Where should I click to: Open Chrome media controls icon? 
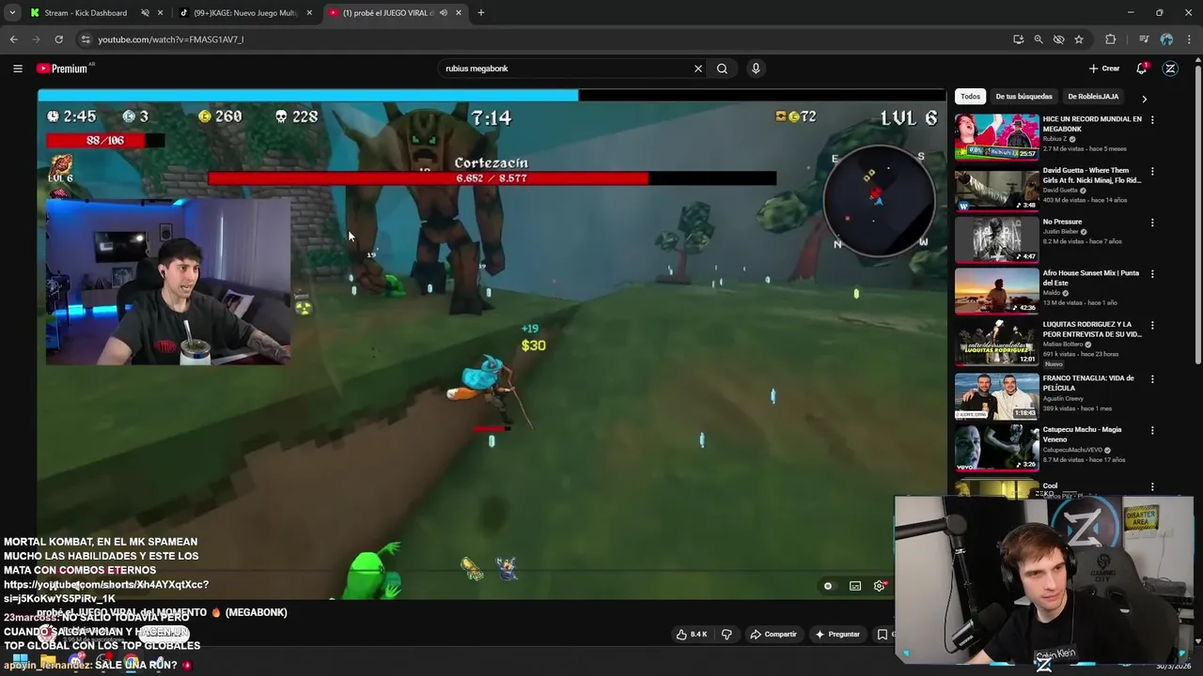pyautogui.click(x=1144, y=39)
